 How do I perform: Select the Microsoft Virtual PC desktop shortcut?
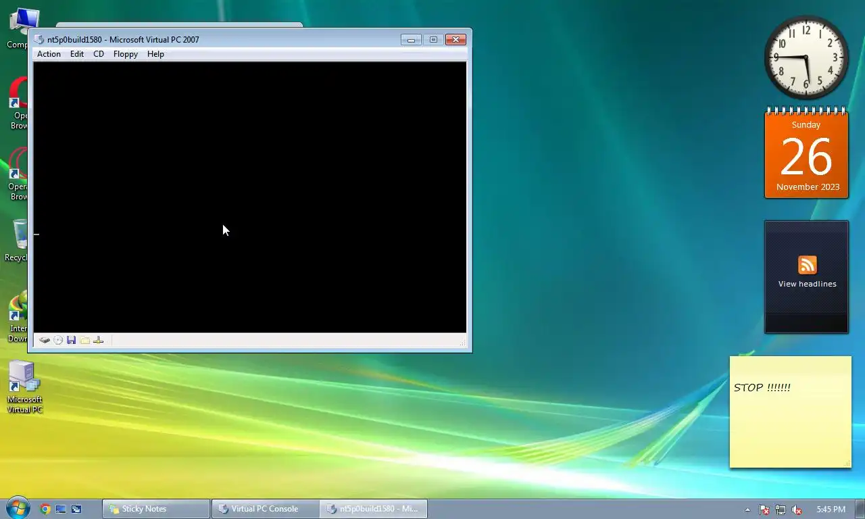coord(24,387)
